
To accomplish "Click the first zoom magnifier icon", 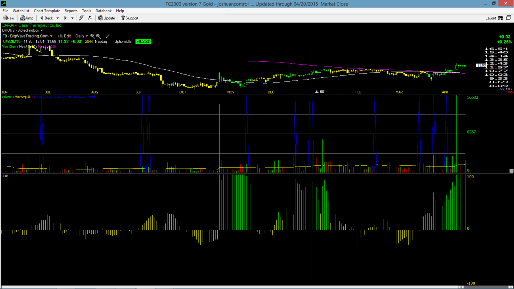I will 92,36.
